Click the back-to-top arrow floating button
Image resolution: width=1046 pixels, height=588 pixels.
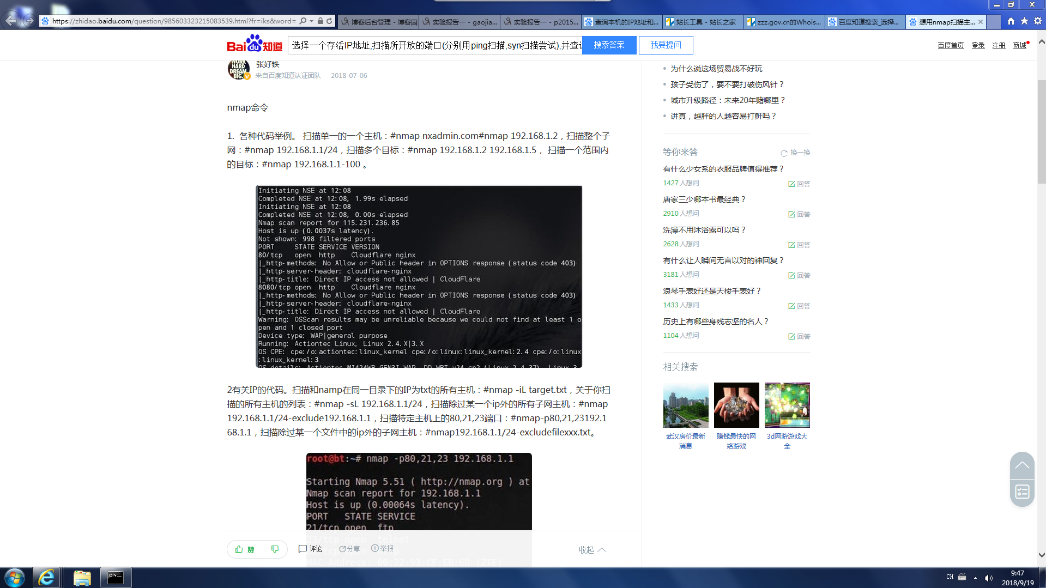[x=1022, y=465]
